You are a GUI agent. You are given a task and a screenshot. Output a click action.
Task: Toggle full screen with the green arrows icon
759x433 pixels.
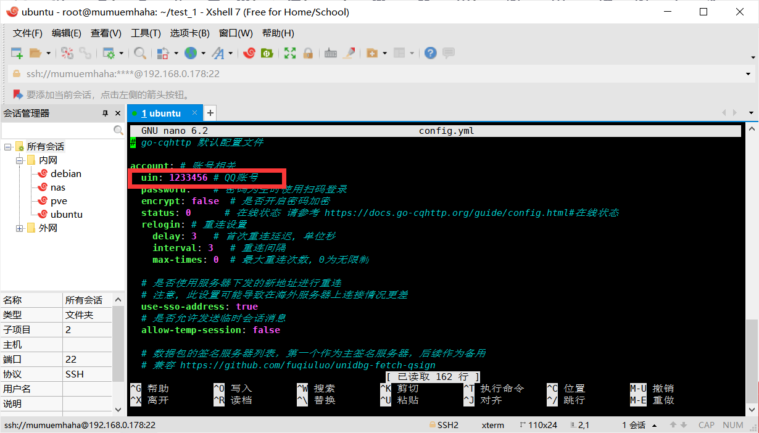tap(290, 54)
